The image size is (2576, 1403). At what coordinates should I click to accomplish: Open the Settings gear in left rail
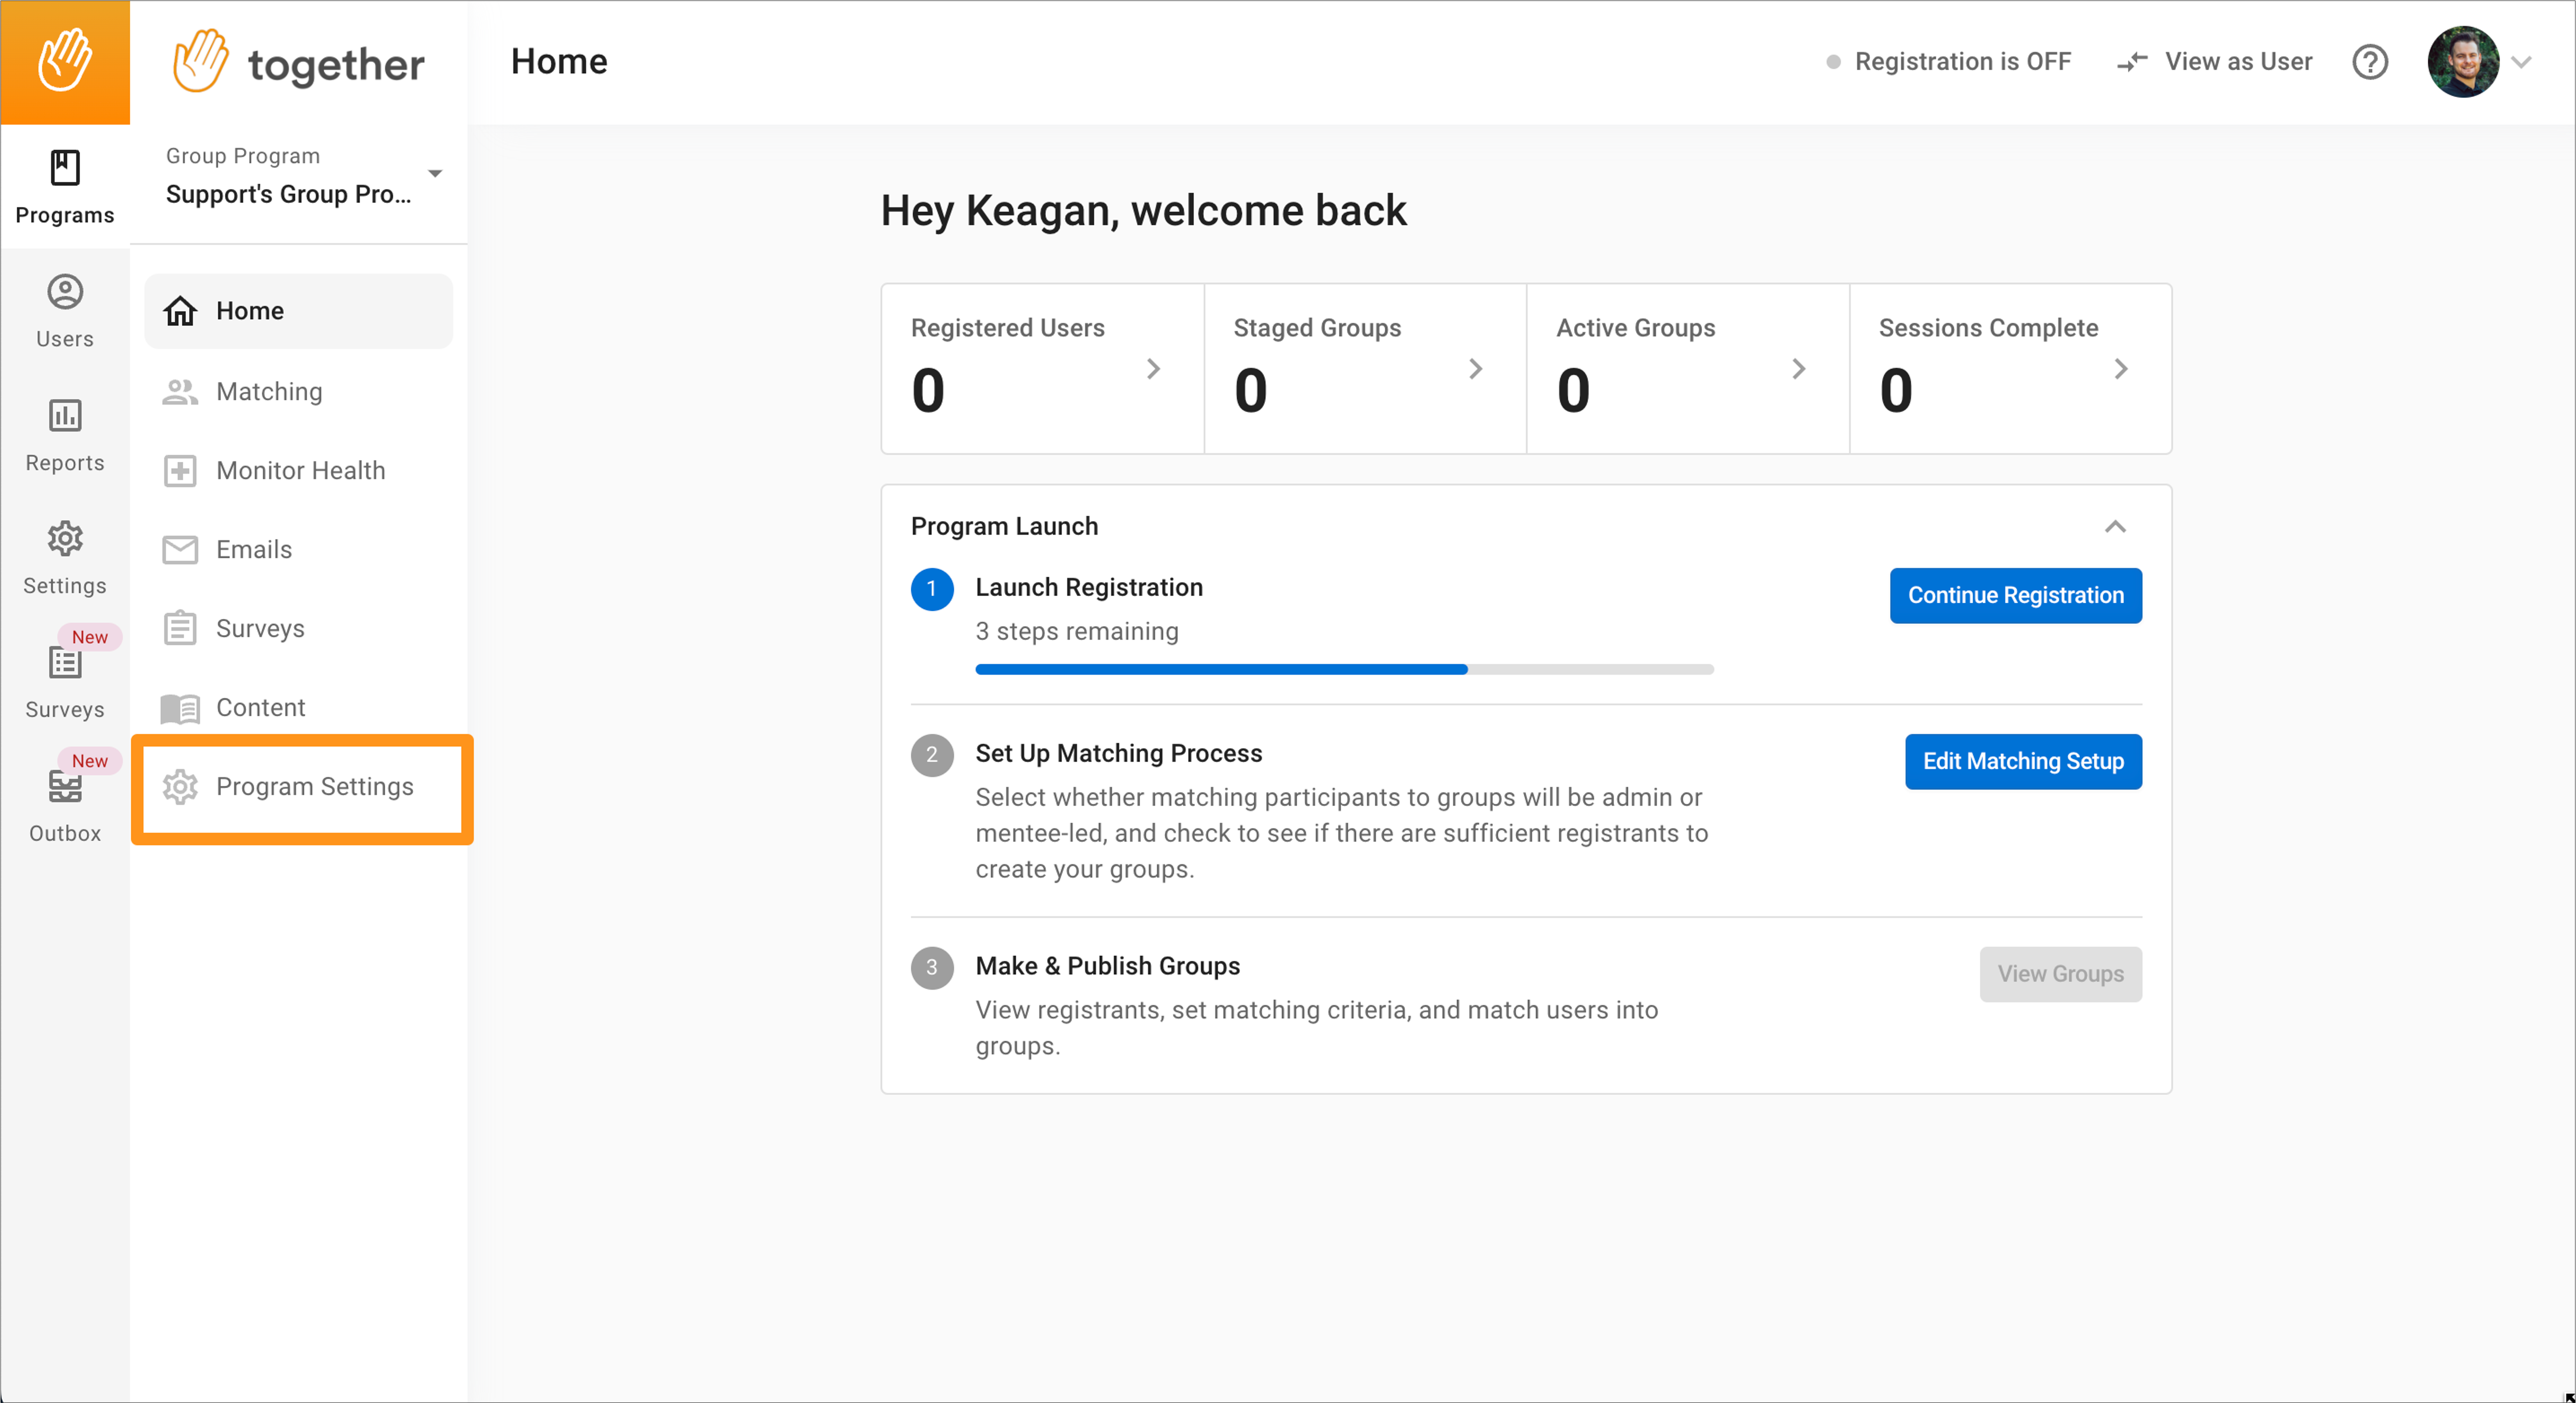pos(65,539)
